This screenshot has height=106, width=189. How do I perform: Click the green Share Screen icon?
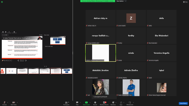pyautogui.click(x=87, y=102)
